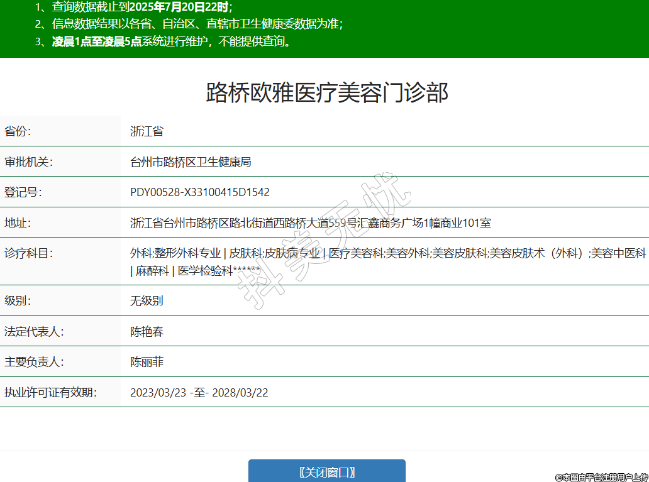Click the 执业许可证有效期 field label
This screenshot has height=482, width=649.
pos(50,393)
